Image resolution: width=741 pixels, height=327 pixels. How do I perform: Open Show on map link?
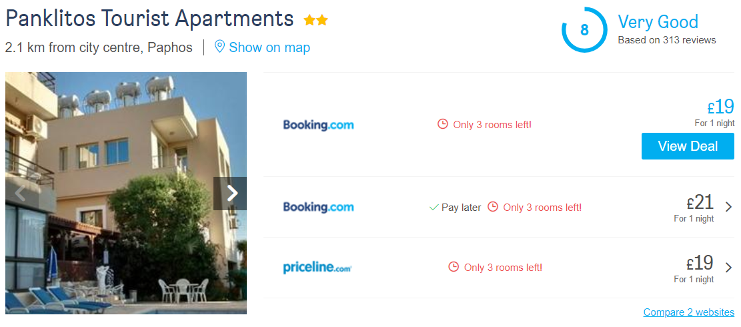click(269, 47)
